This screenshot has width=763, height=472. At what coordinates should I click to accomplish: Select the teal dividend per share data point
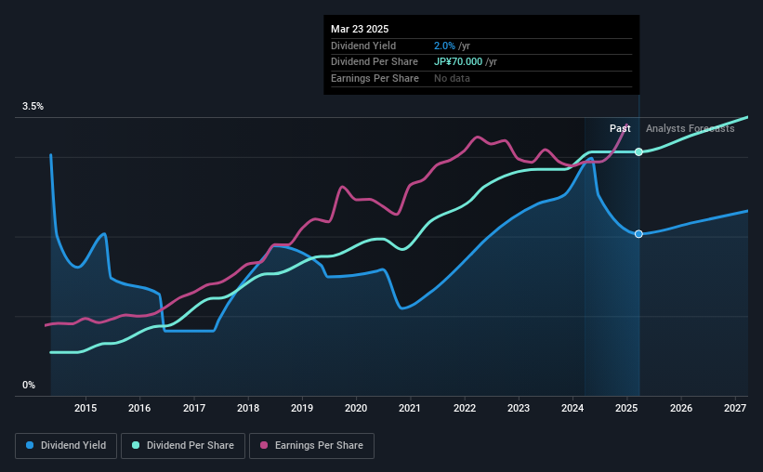coord(638,151)
